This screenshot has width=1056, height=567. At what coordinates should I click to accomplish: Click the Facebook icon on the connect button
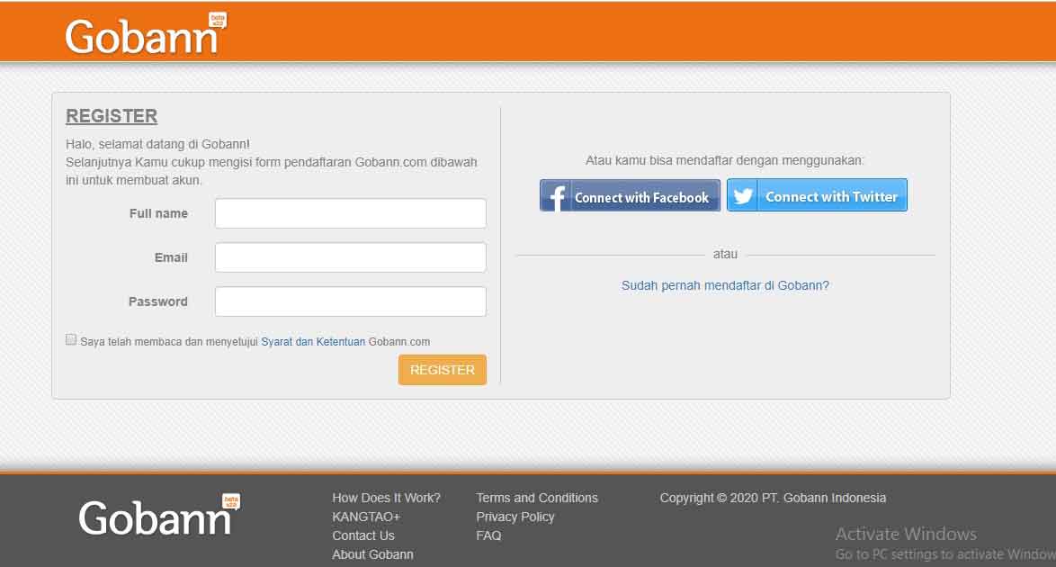point(556,195)
